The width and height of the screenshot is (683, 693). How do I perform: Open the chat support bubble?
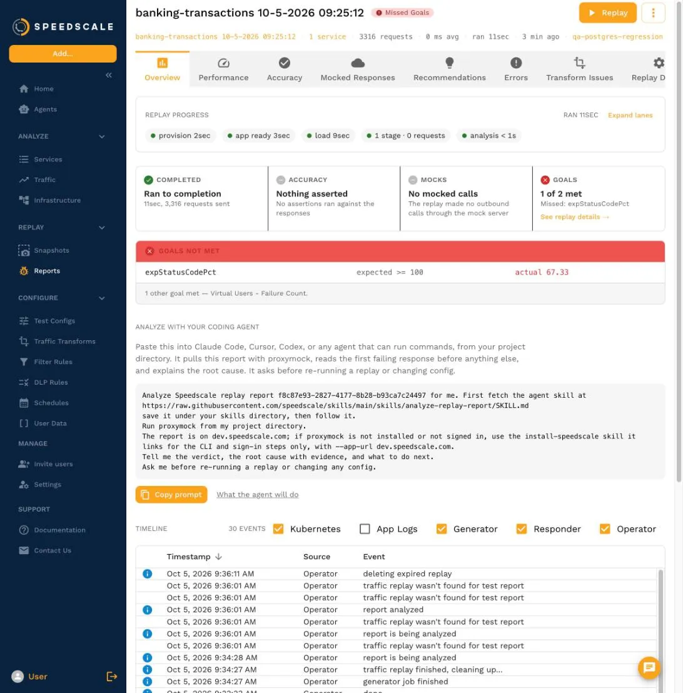point(649,667)
